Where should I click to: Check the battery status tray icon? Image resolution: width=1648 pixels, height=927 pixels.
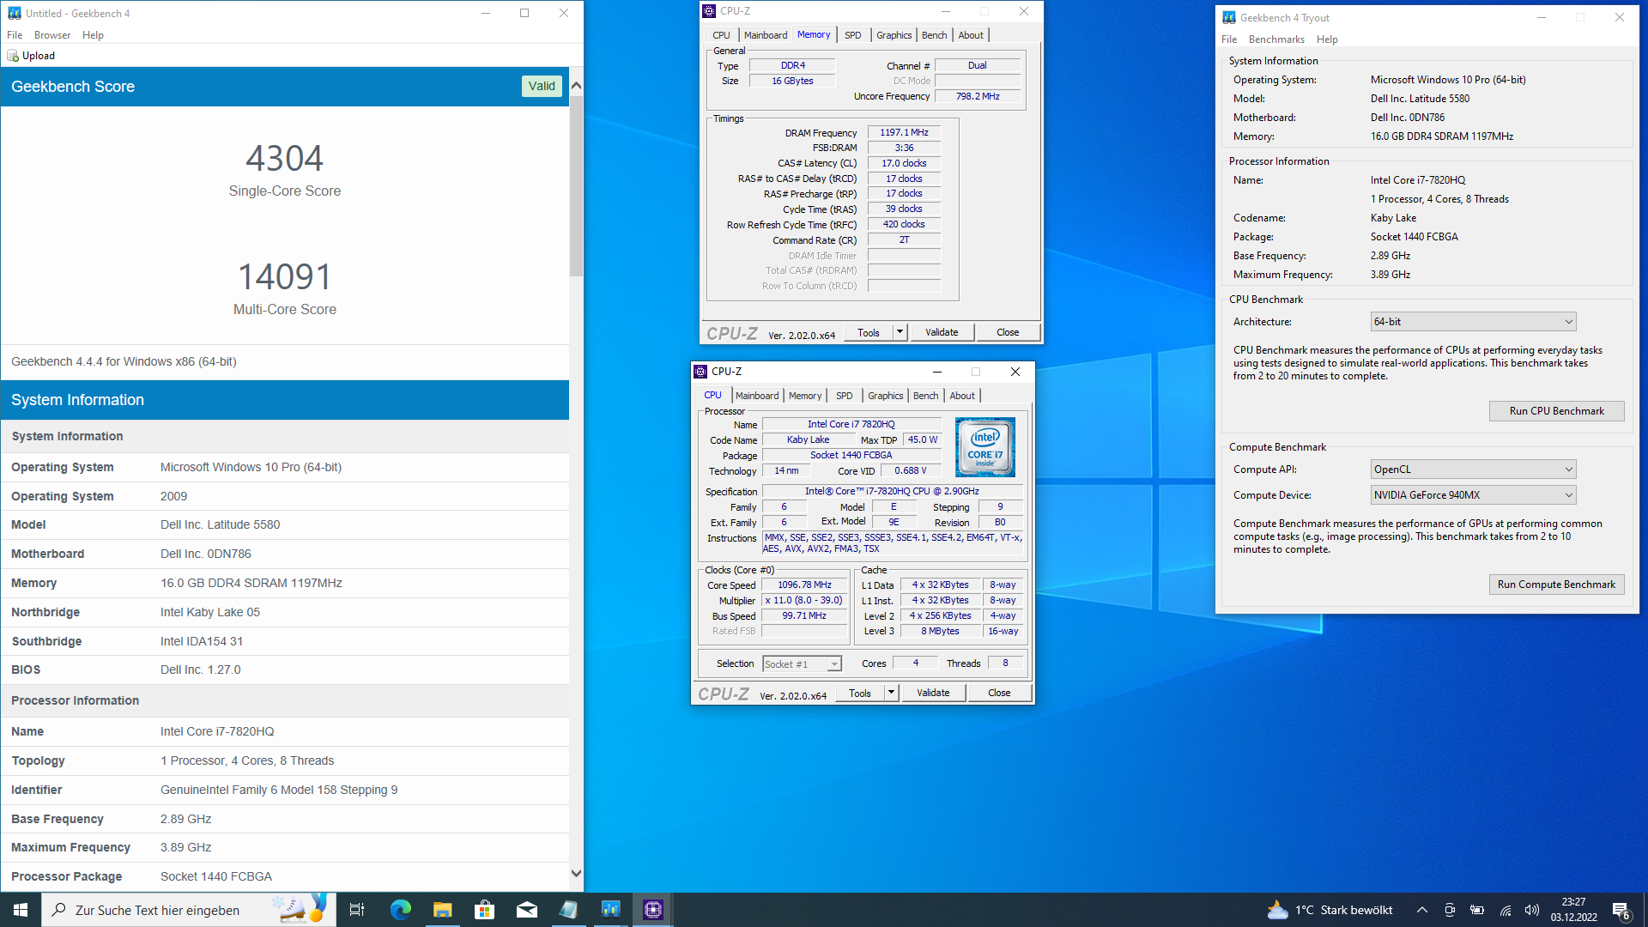point(1477,910)
